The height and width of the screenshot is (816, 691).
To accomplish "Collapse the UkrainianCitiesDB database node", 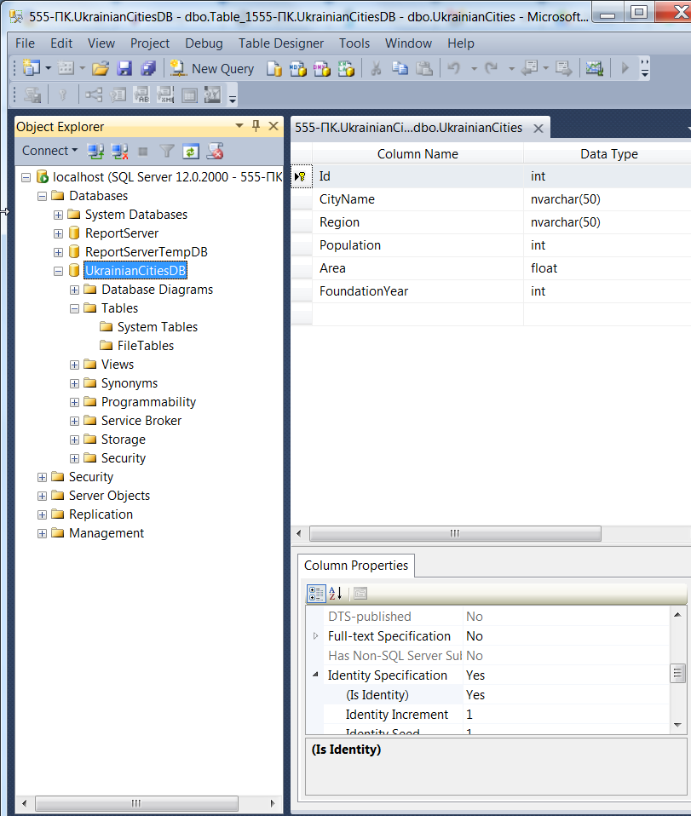I will [59, 271].
